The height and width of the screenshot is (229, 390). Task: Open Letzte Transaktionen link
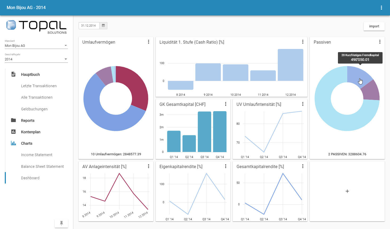tap(39, 86)
